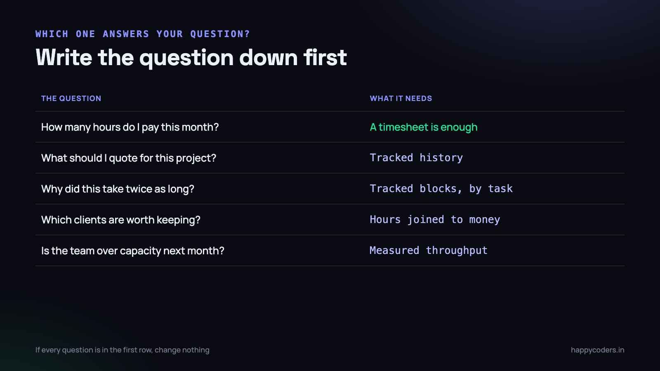Select 'Which clients are worth keeping?' row
The image size is (660, 371).
(x=330, y=220)
